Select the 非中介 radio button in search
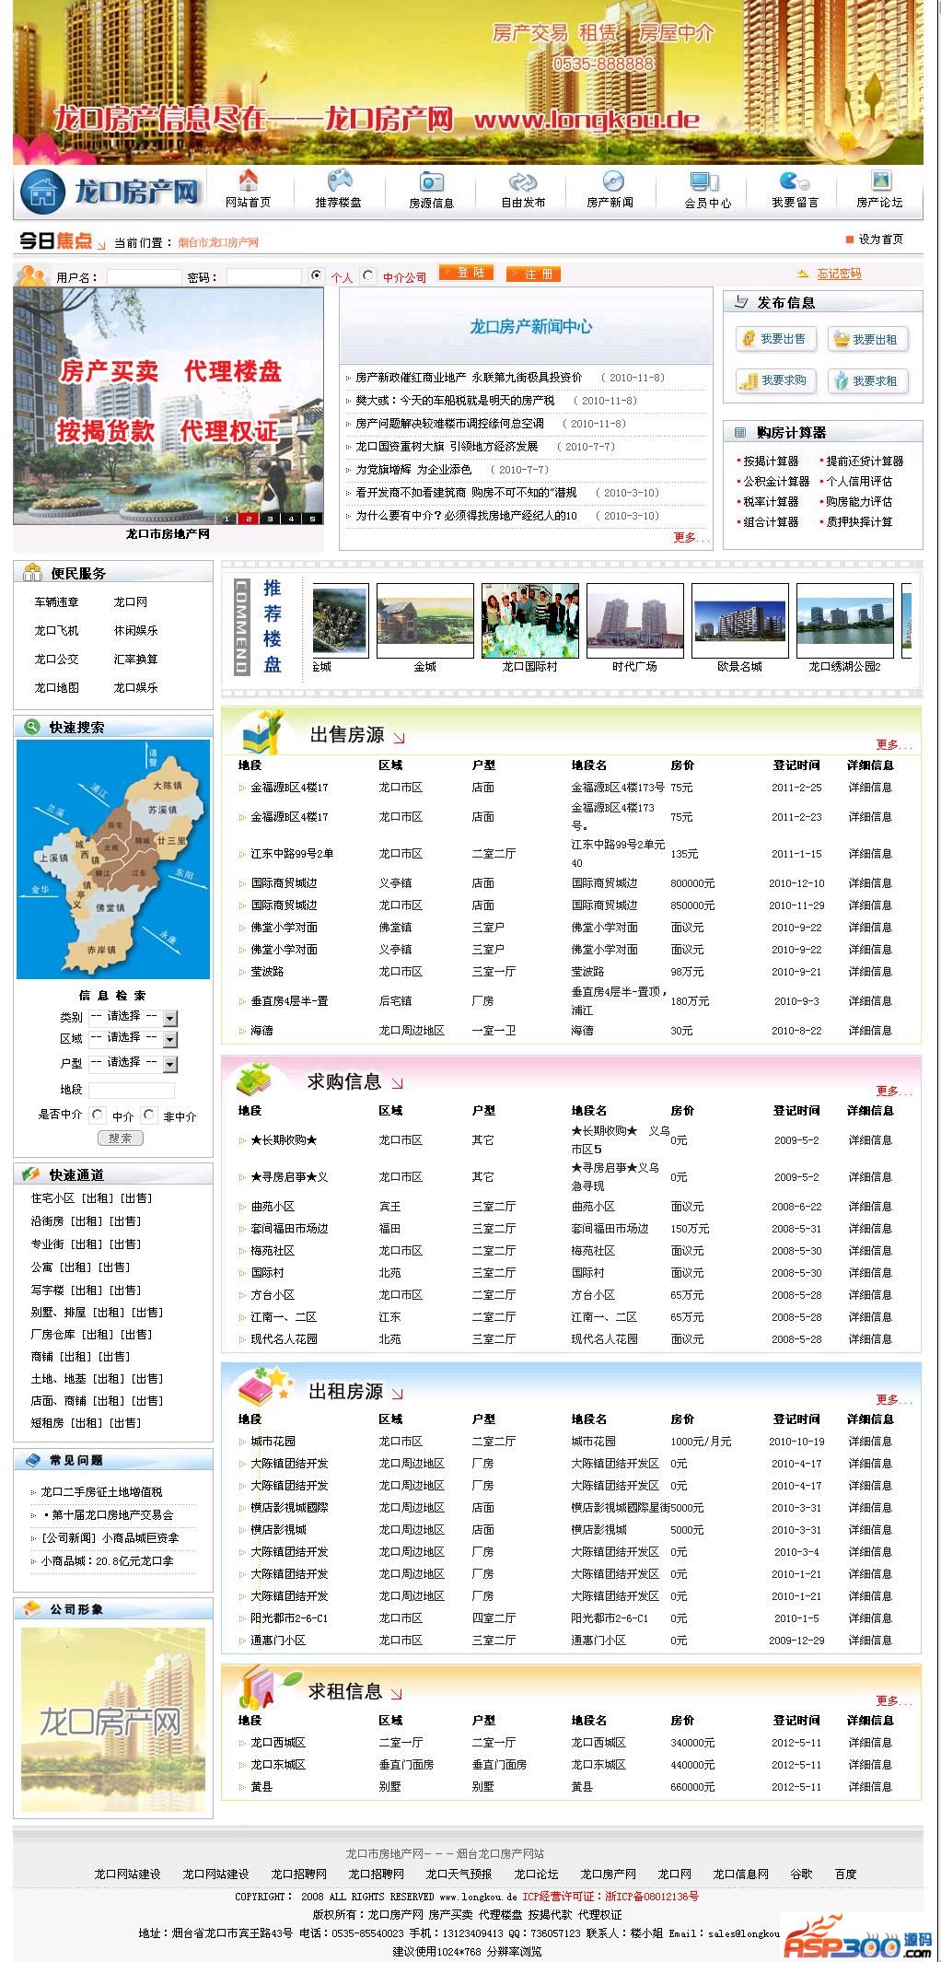 click(149, 1115)
